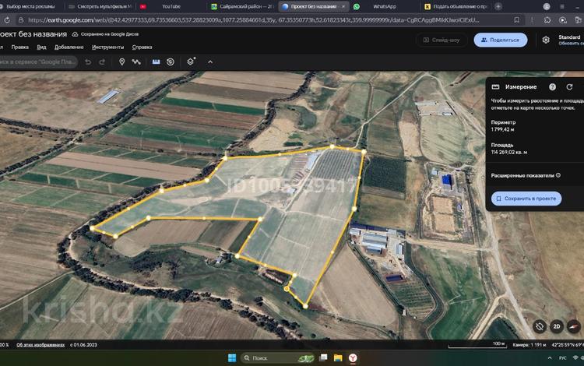Open the browser menu three lines icon
584x366 pixels.
pos(562,6)
